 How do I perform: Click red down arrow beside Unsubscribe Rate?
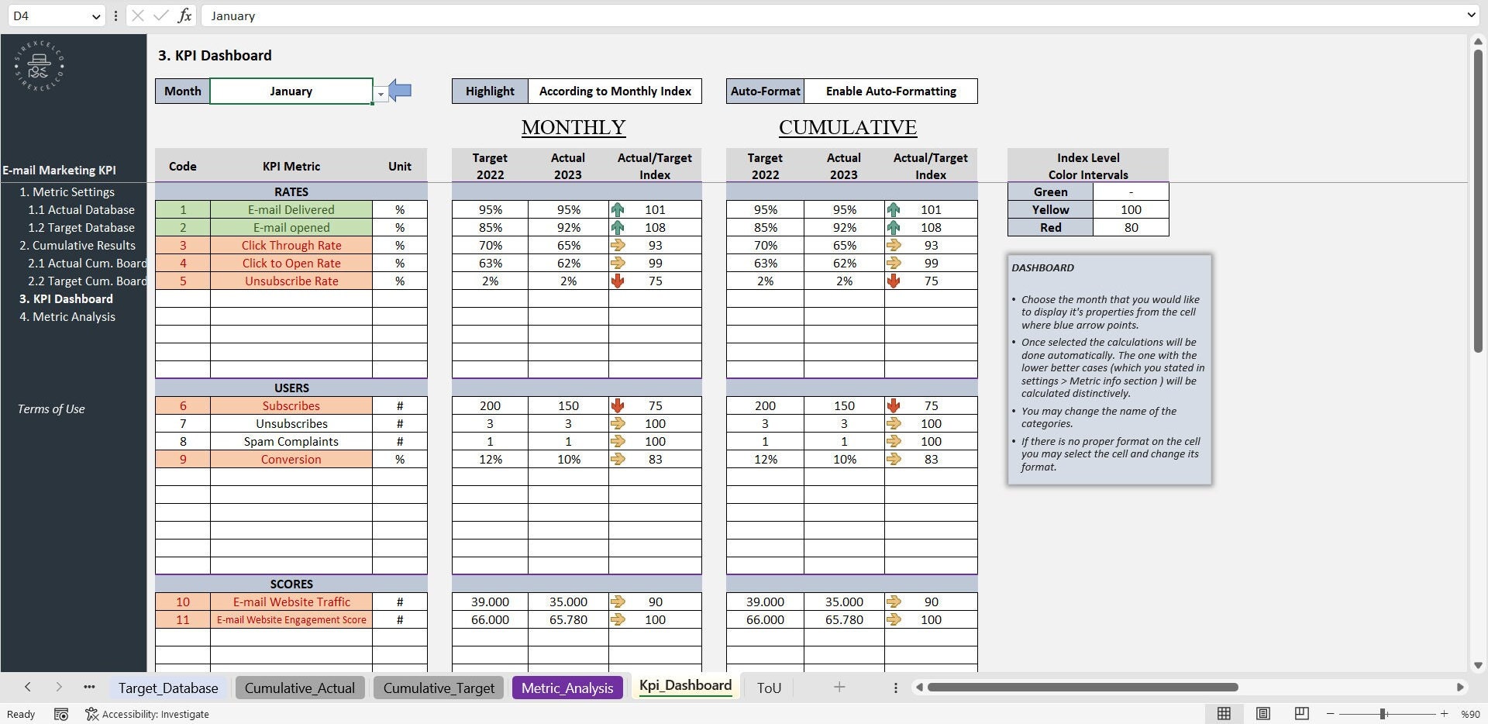[x=618, y=281]
